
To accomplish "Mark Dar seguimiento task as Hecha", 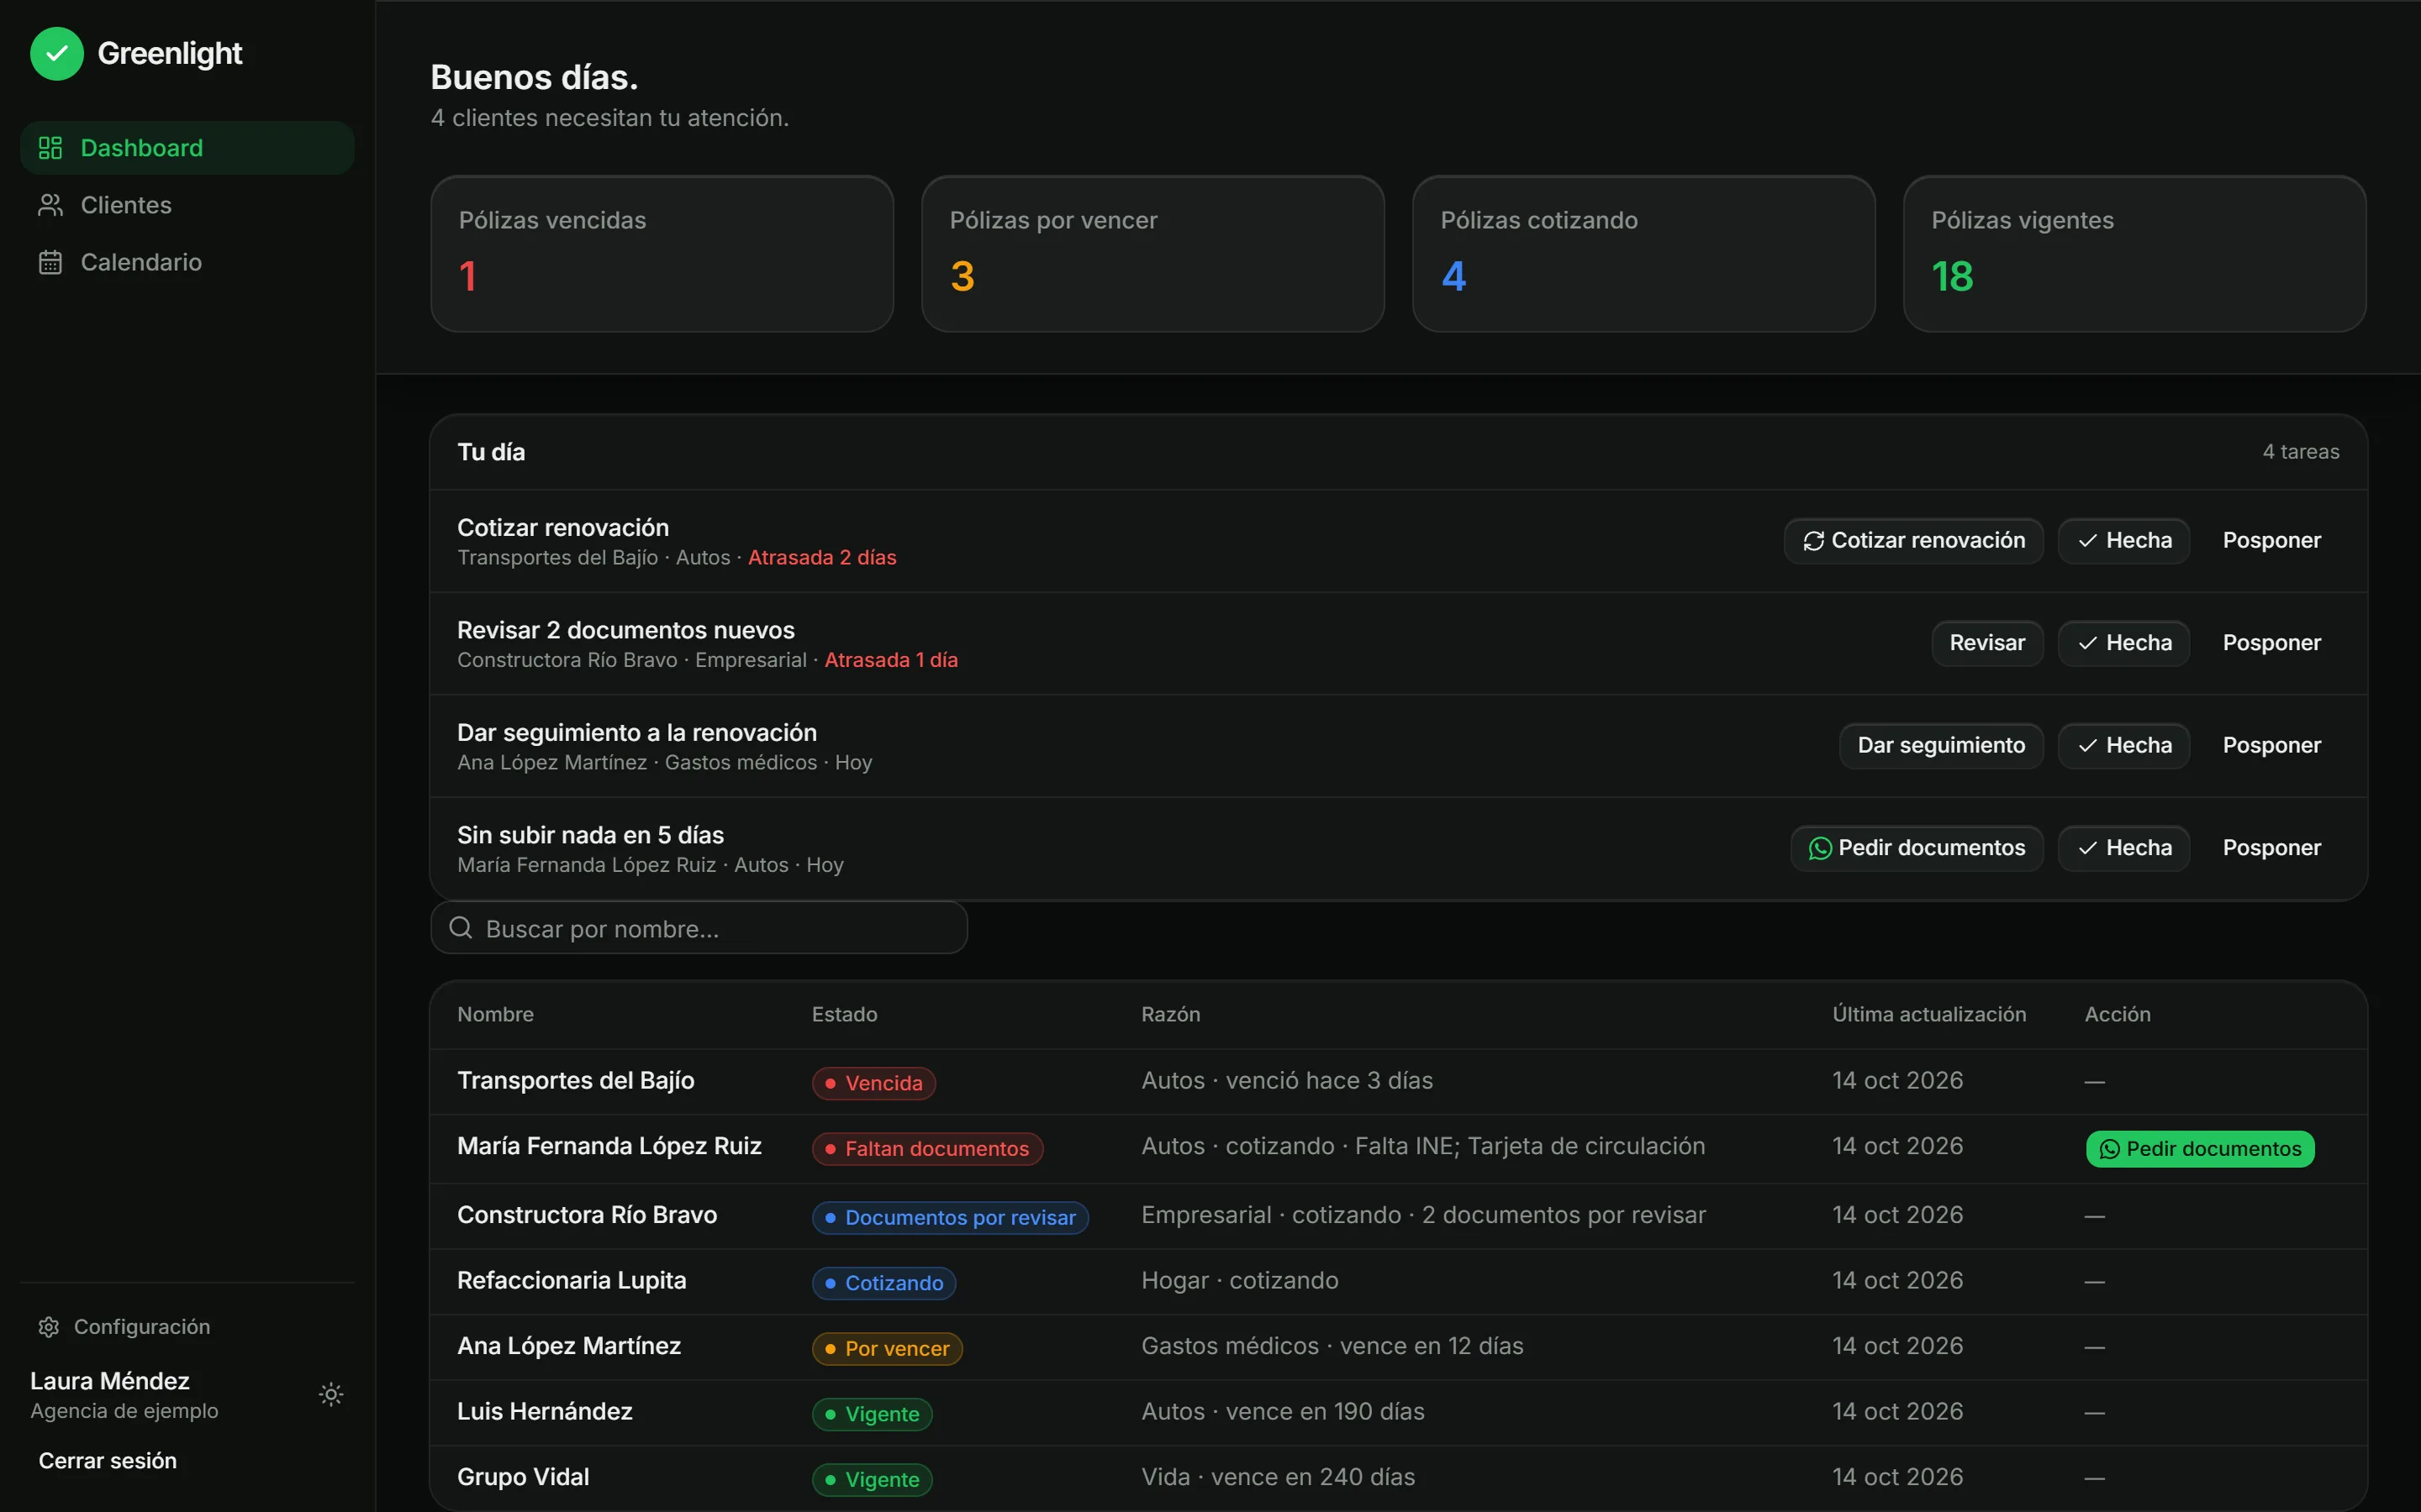I will 2123,746.
